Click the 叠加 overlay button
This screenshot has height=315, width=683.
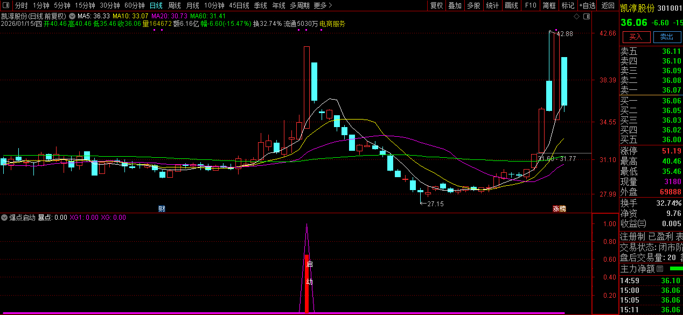[455, 5]
